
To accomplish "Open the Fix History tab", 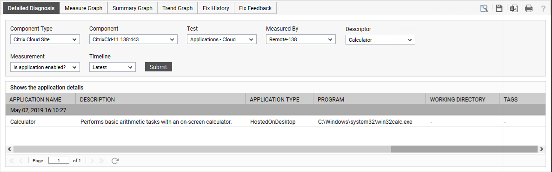I will click(216, 8).
